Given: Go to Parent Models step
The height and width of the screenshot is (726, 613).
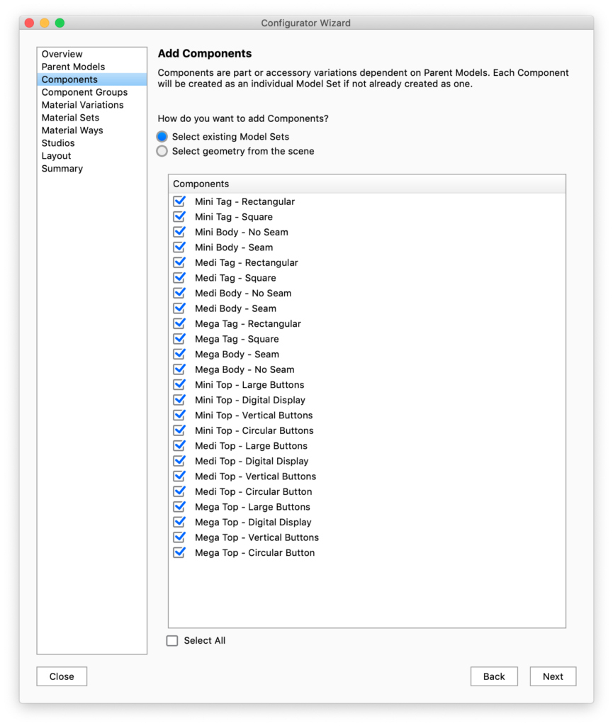Looking at the screenshot, I should click(x=73, y=67).
